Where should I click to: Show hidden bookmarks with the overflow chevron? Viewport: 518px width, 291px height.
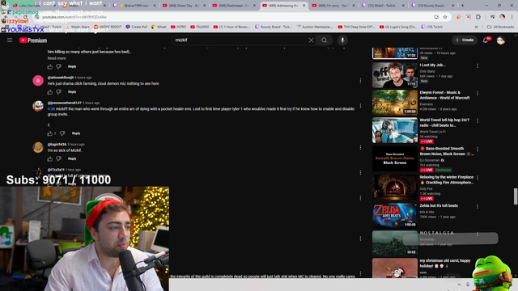477,27
